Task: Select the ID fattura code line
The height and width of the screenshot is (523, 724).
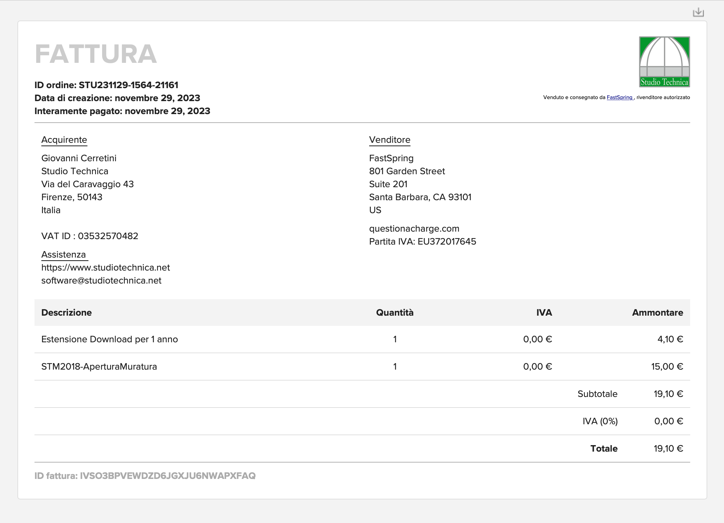Action: point(145,476)
